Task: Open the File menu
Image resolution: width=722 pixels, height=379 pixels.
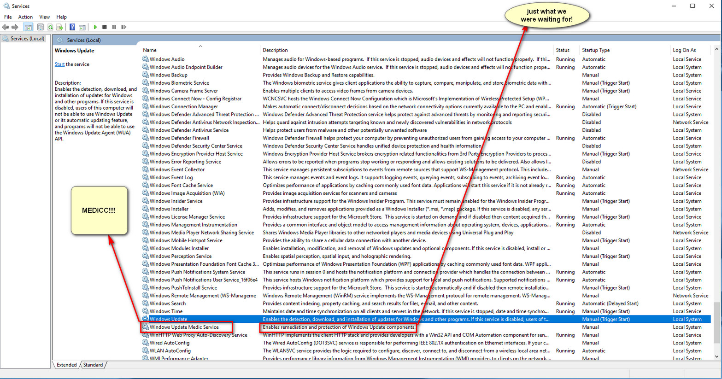Action: click(x=8, y=17)
